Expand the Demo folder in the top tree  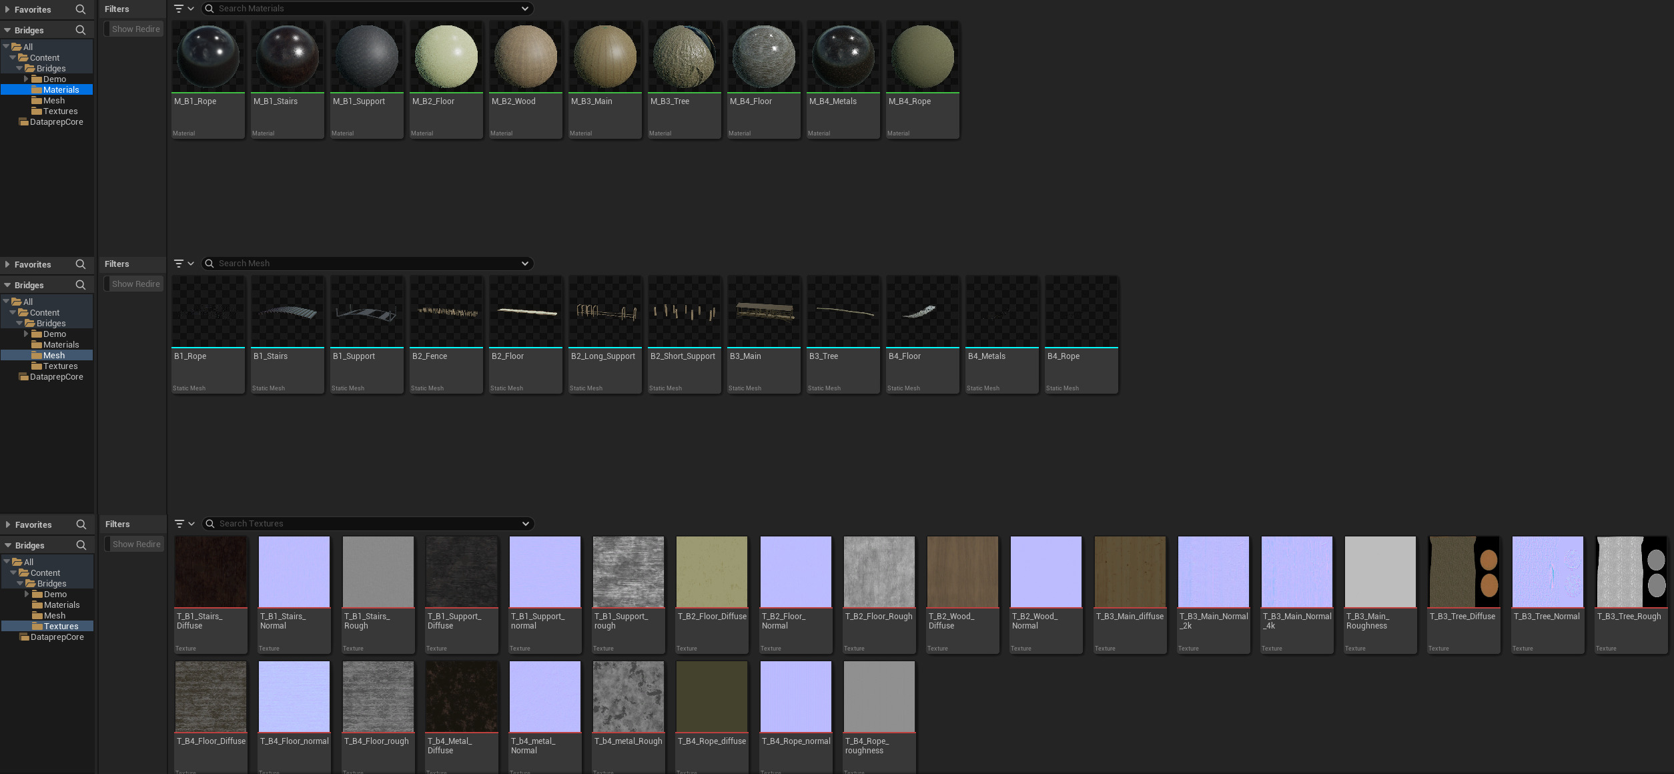coord(26,79)
